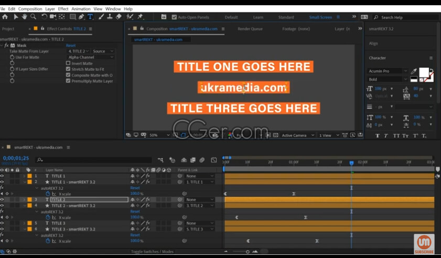Switch to the Render Queue tab

click(x=250, y=29)
